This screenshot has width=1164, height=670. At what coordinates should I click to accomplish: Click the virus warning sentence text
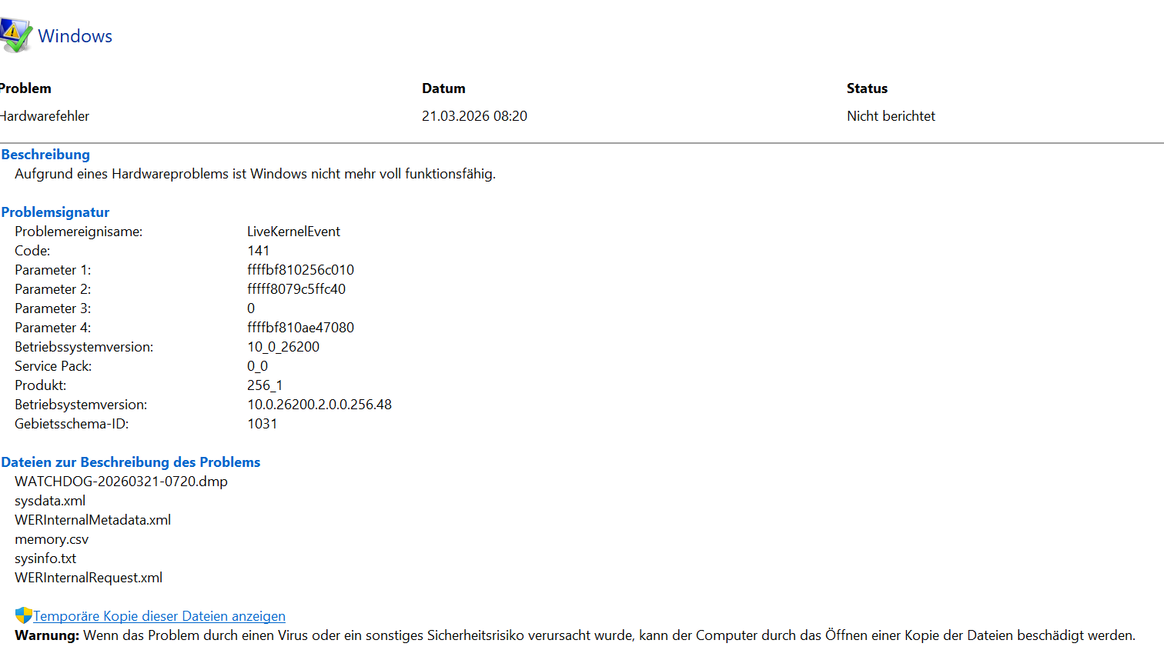[x=609, y=635]
